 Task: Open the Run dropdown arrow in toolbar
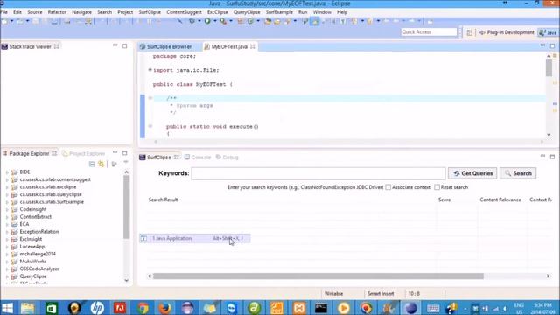pyautogui.click(x=215, y=21)
